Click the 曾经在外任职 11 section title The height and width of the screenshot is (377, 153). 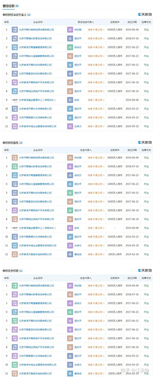click(12, 271)
